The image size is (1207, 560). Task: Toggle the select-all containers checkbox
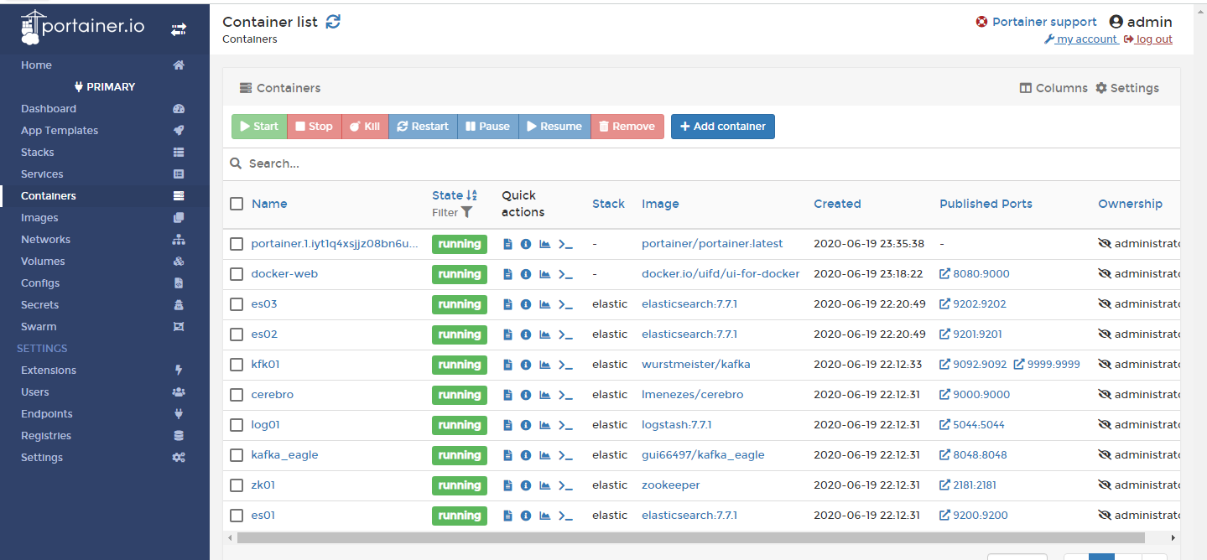coord(237,204)
